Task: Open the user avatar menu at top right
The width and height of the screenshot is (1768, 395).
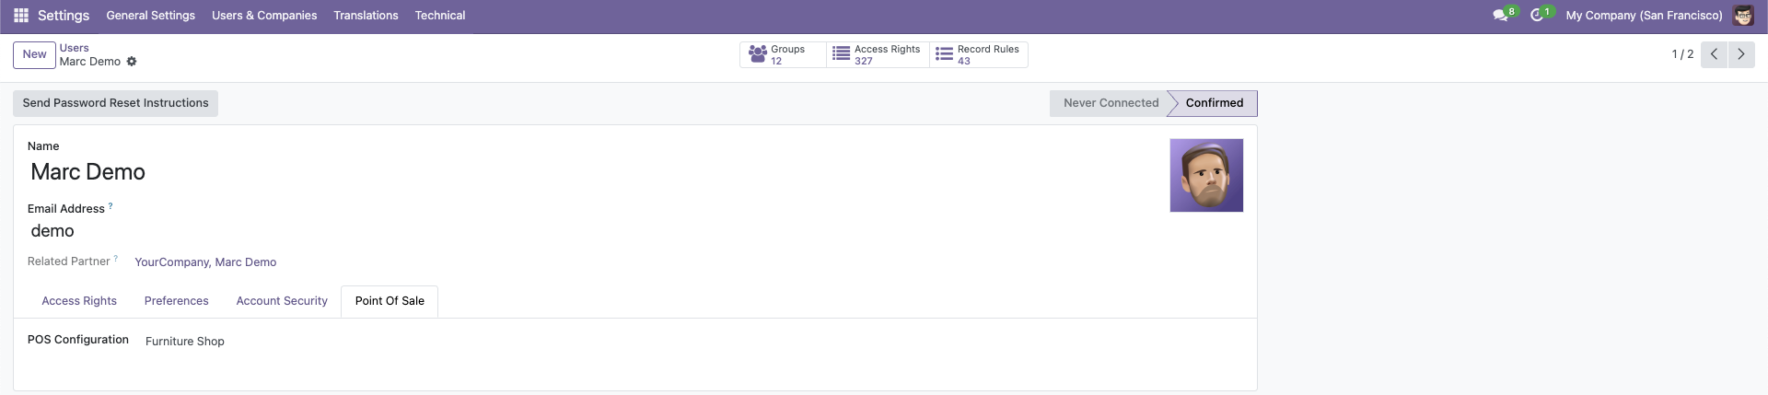Action: point(1743,16)
